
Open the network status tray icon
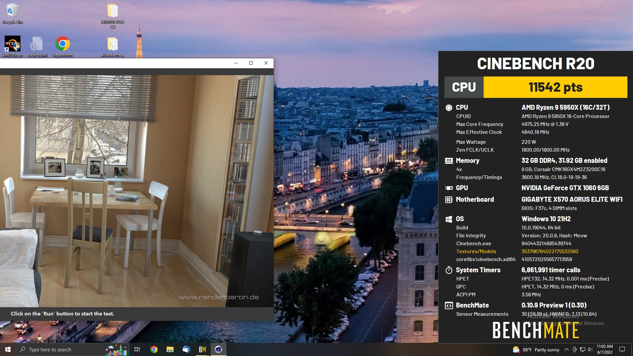[x=583, y=350]
